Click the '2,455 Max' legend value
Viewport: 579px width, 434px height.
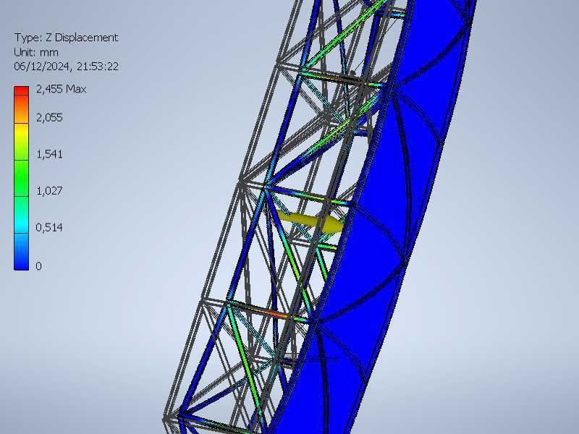pyautogui.click(x=61, y=89)
